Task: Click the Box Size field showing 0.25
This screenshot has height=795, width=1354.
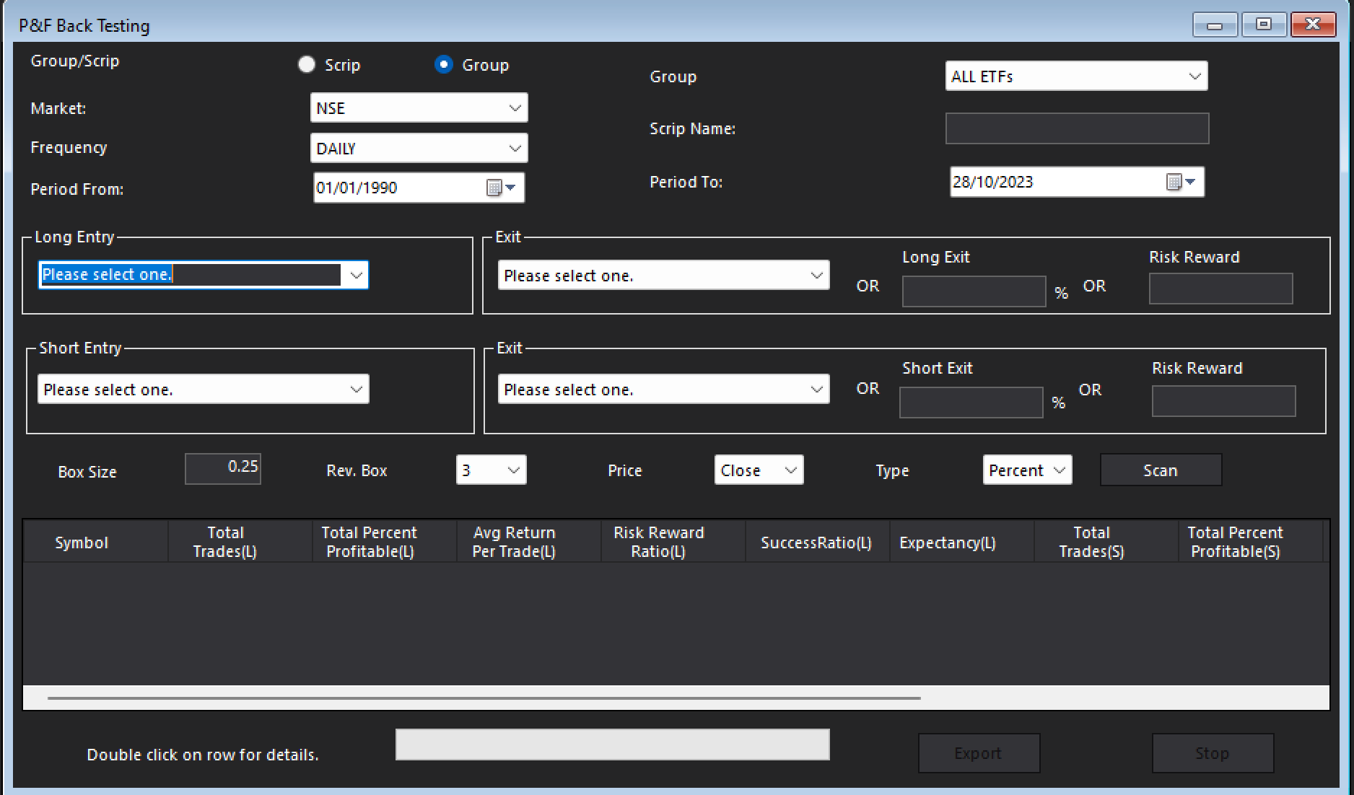Action: point(223,468)
